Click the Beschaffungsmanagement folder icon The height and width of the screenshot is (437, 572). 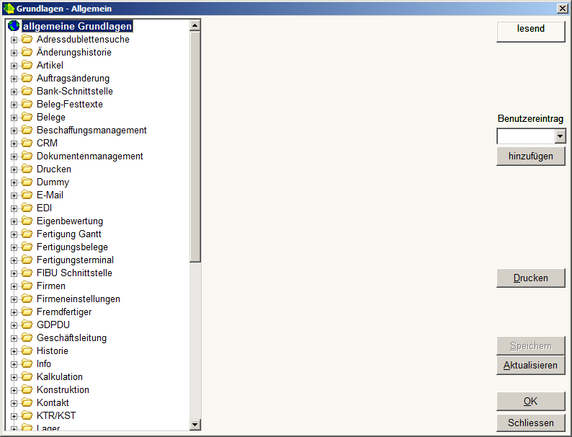pyautogui.click(x=27, y=130)
